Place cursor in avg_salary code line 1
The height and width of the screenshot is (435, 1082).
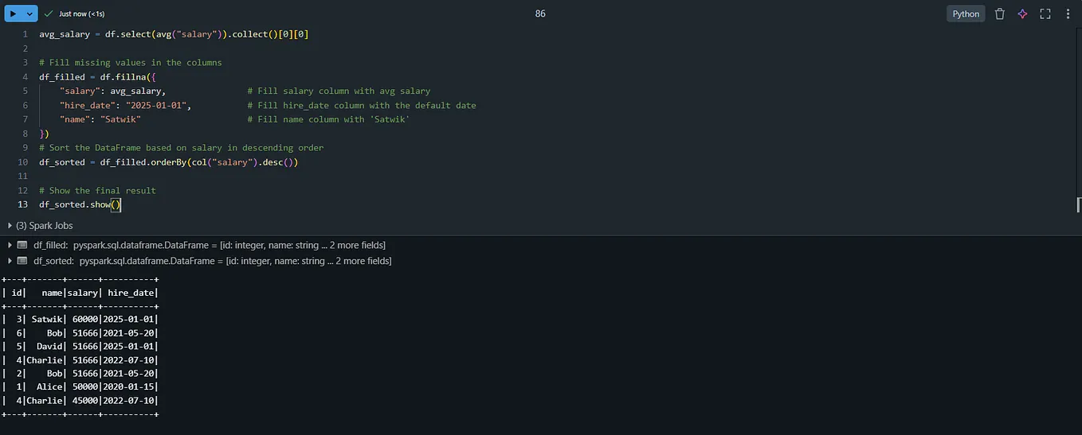click(174, 34)
